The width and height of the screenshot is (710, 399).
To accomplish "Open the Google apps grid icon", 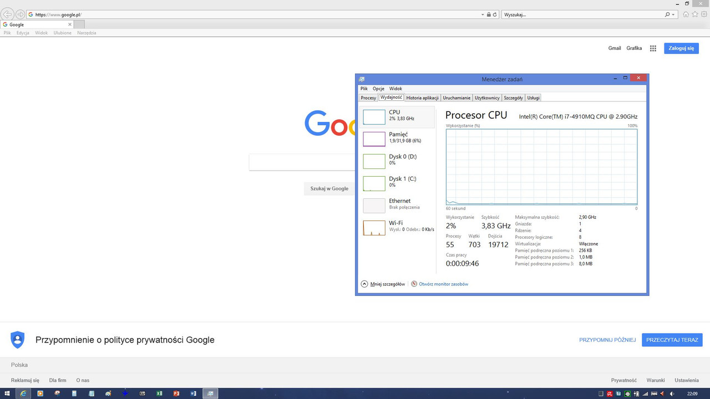I will tap(653, 48).
